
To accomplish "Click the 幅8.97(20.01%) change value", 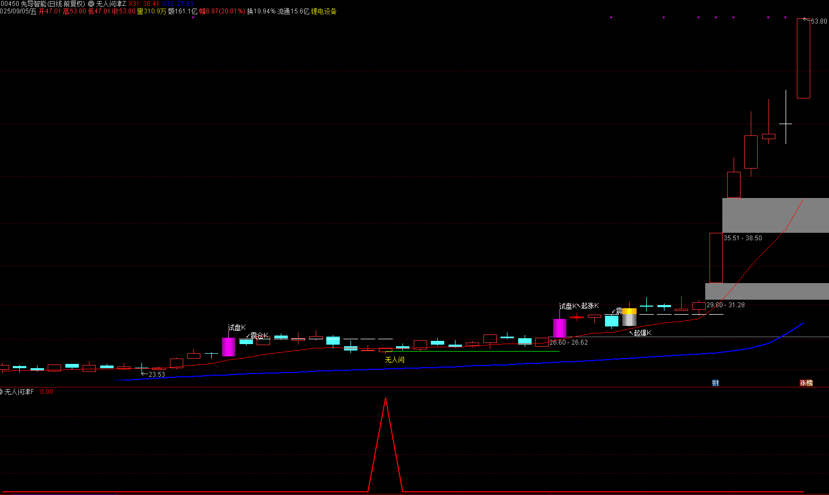I will 222,11.
